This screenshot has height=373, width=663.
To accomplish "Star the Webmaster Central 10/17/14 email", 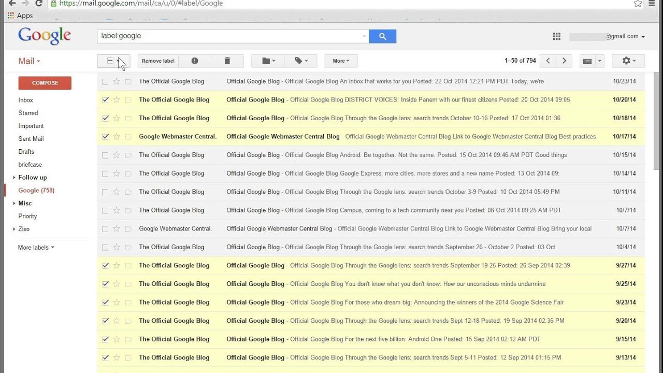I will [x=117, y=137].
